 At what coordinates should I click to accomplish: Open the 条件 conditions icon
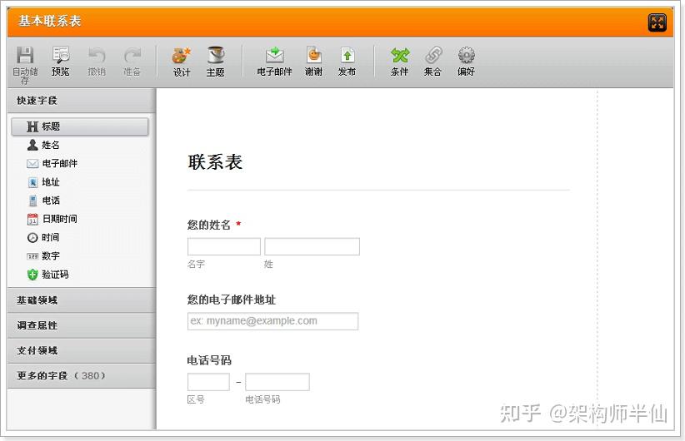400,56
